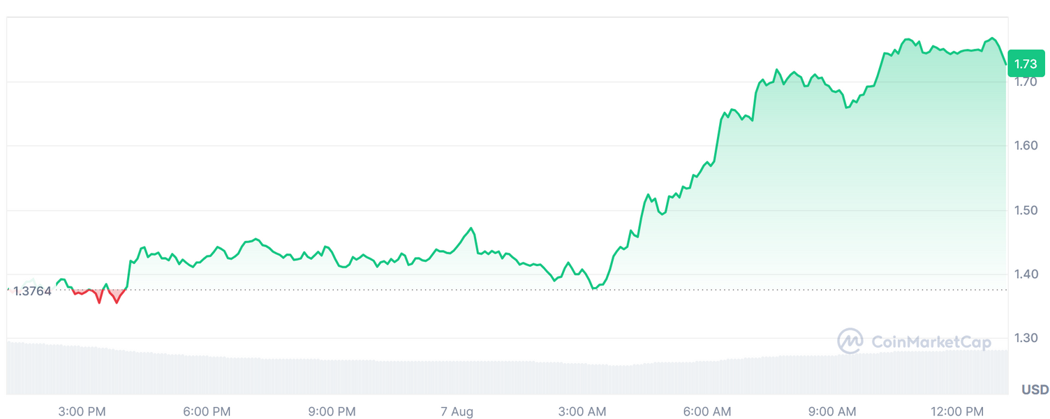
Task: Click the 1.50 price level label
Action: tap(1025, 210)
